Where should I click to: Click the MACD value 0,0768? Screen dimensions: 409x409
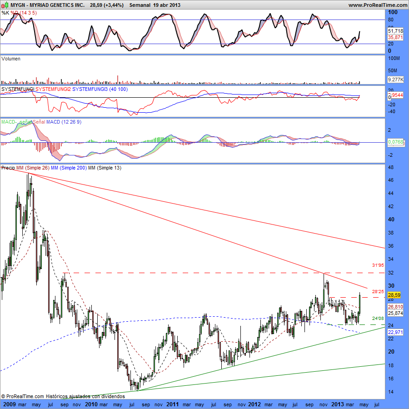pos(395,142)
